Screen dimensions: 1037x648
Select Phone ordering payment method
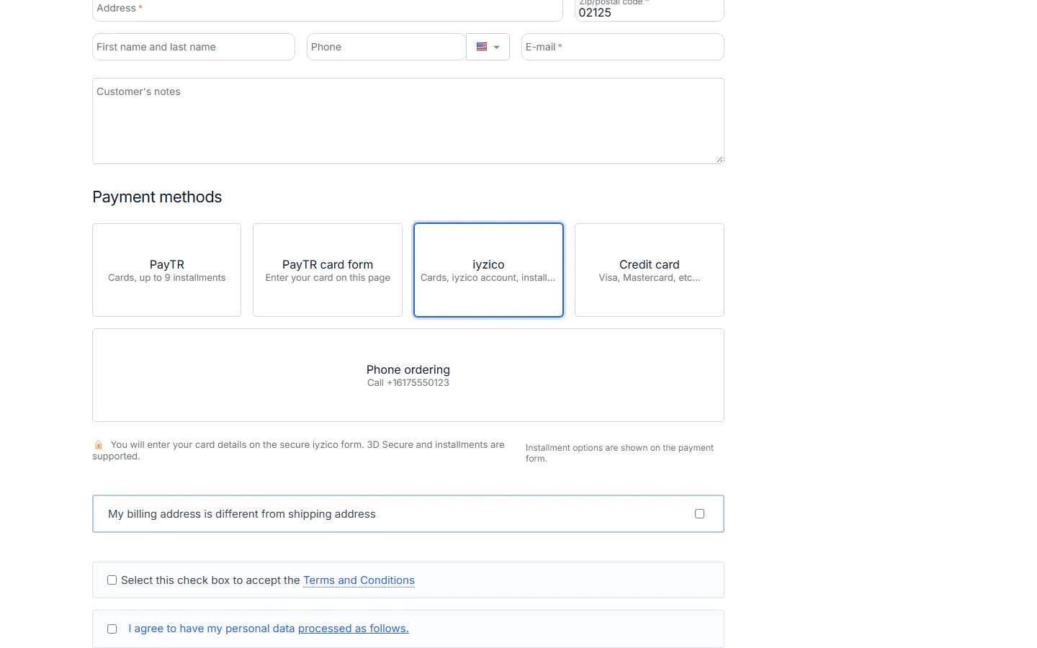pyautogui.click(x=408, y=375)
